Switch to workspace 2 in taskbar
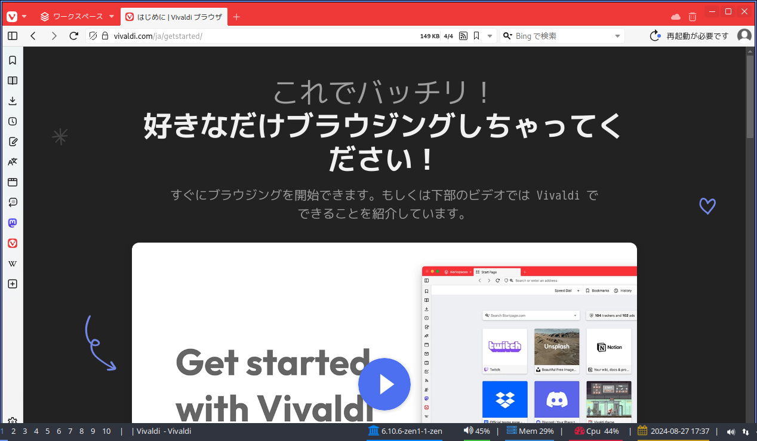The width and height of the screenshot is (757, 441). [13, 431]
